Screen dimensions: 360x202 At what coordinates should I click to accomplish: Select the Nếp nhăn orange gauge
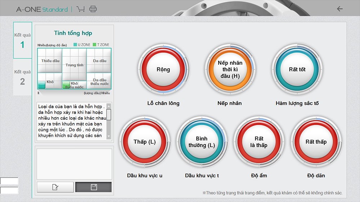[230, 70]
